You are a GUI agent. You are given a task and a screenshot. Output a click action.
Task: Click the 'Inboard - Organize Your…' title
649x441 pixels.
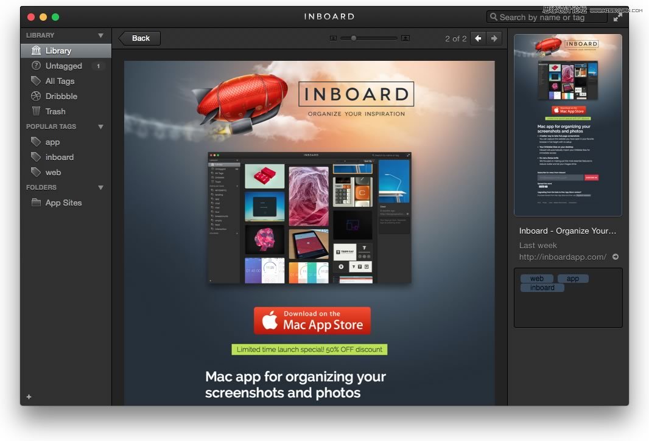(567, 231)
